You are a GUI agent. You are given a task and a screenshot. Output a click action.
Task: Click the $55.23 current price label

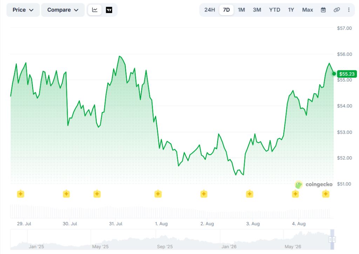pyautogui.click(x=347, y=74)
